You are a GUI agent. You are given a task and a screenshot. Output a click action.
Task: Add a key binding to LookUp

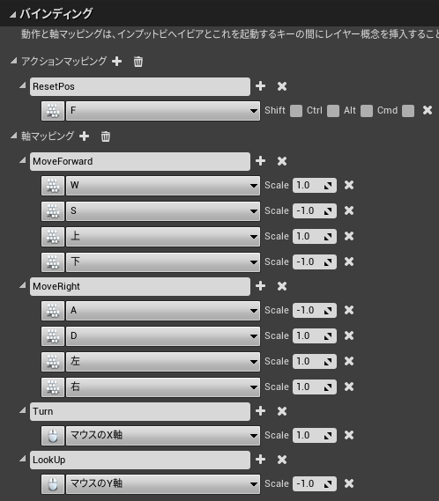[260, 459]
